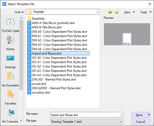Image resolution: width=154 pixels, height=126 pixels.
Task: Click the icon of zwcadiso.dwt
Action: [x=29, y=93]
